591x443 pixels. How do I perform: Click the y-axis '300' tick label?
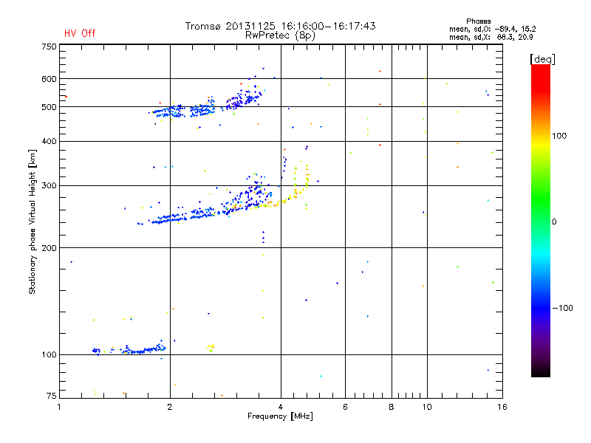[x=49, y=185]
